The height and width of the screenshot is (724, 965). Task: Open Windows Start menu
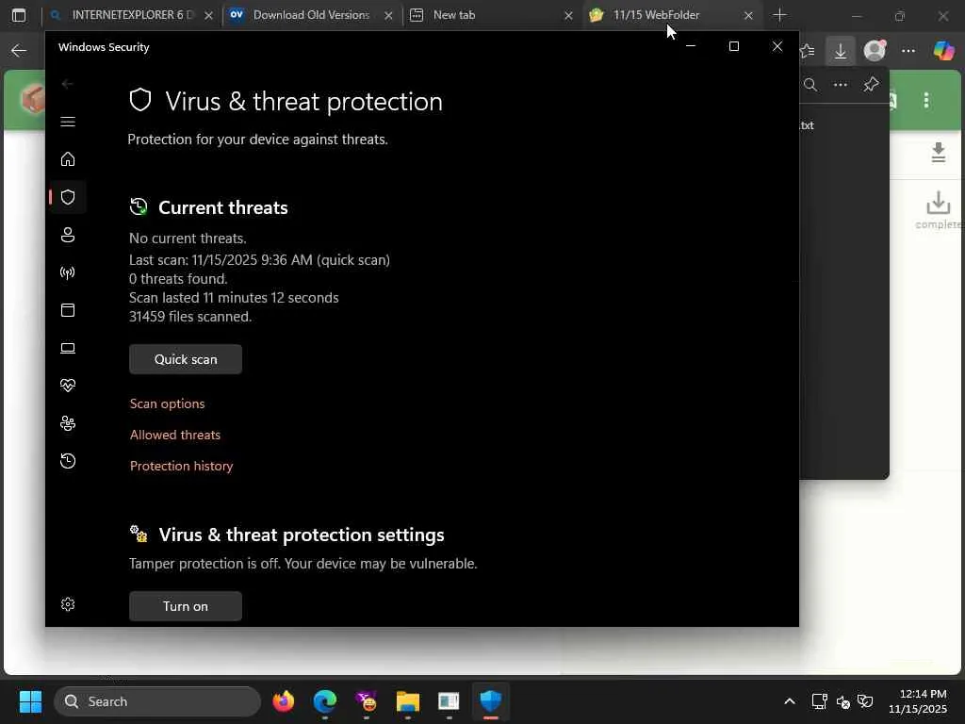[x=30, y=701]
